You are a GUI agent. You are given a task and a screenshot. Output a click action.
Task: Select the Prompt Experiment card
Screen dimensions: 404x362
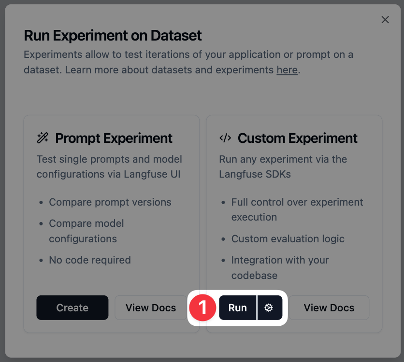coord(111,203)
